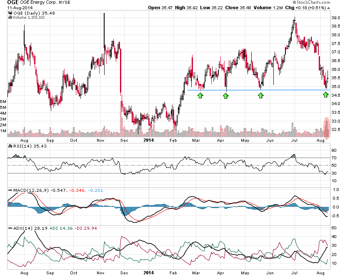
Task: Click the 'Low 35.22' value
Action: (211, 8)
